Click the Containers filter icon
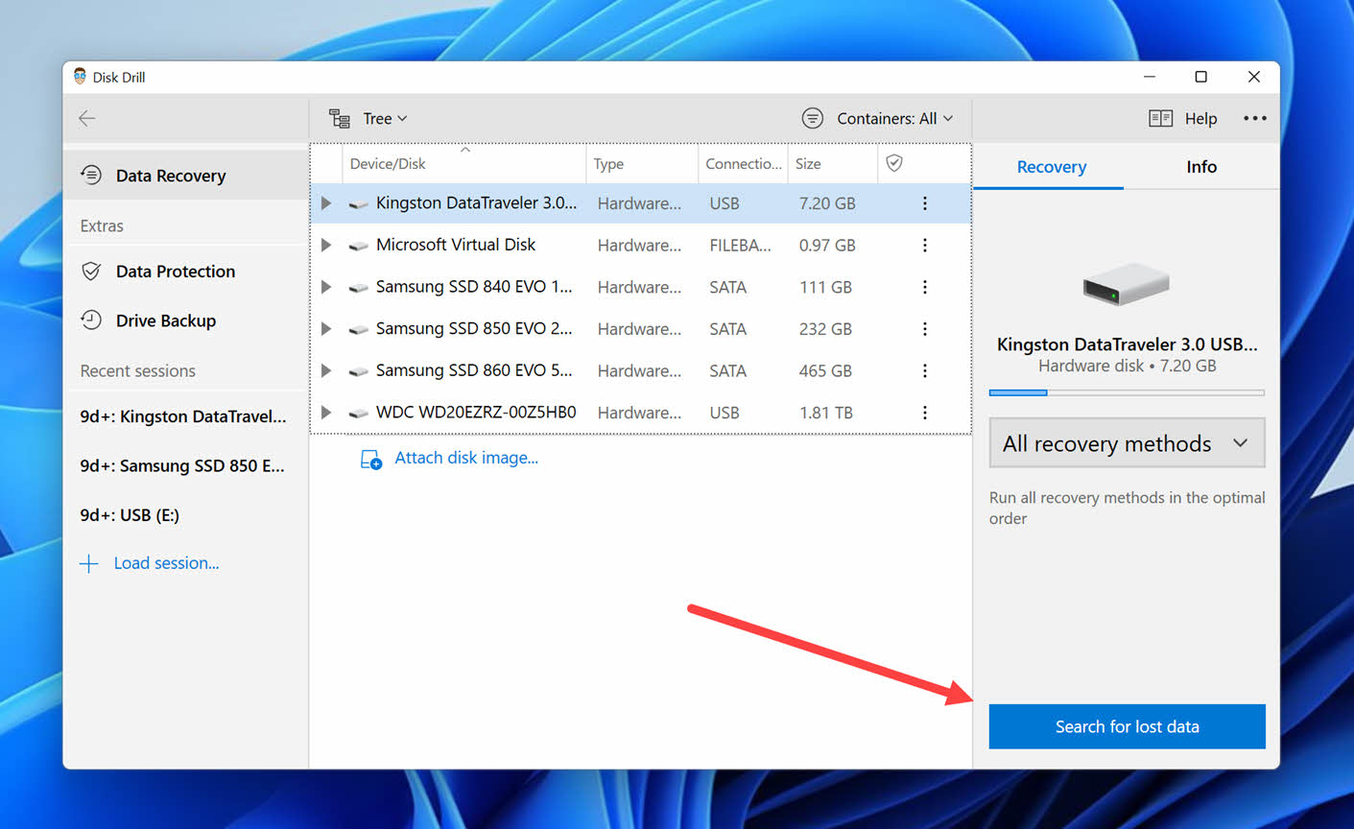 coord(813,118)
